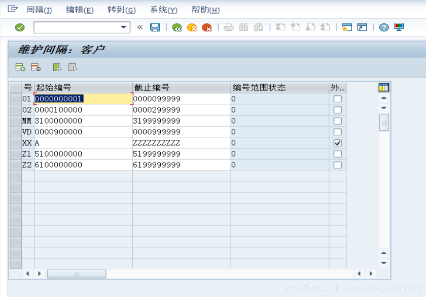This screenshot has height=297, width=426.
Task: Save with the floppy disk icon
Action: tap(155, 27)
